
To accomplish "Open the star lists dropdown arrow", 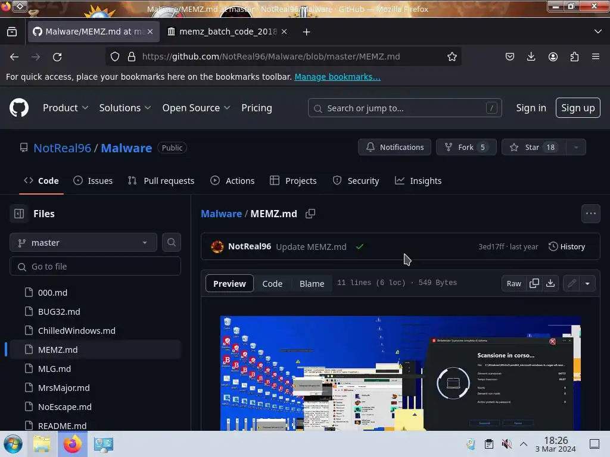I will (576, 148).
